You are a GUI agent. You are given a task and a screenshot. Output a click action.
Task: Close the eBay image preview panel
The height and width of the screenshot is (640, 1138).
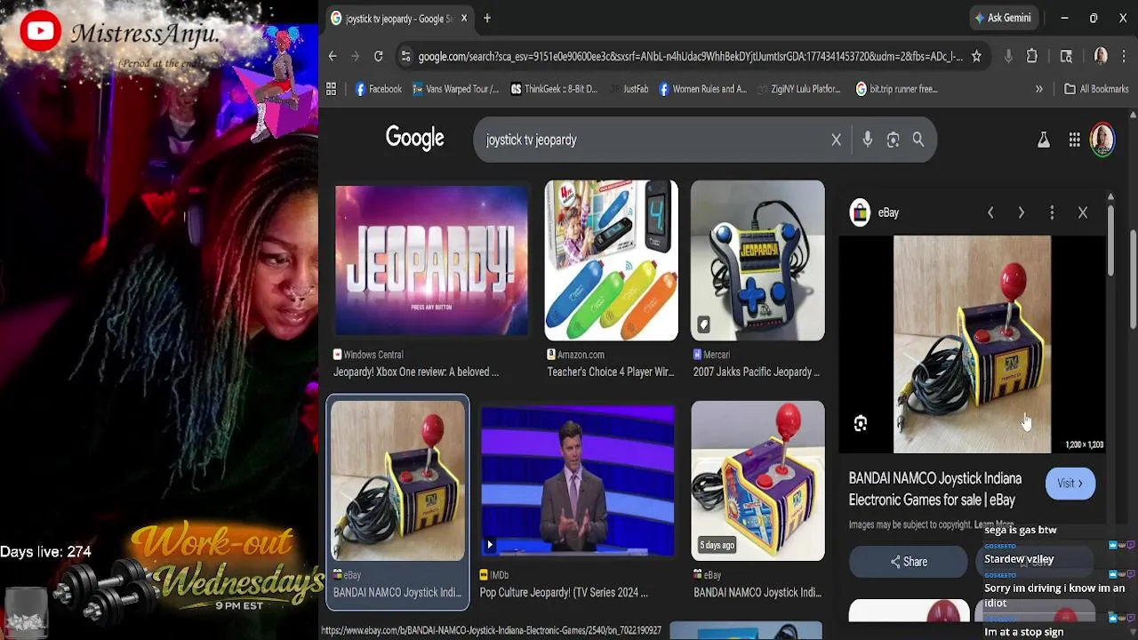pos(1082,212)
